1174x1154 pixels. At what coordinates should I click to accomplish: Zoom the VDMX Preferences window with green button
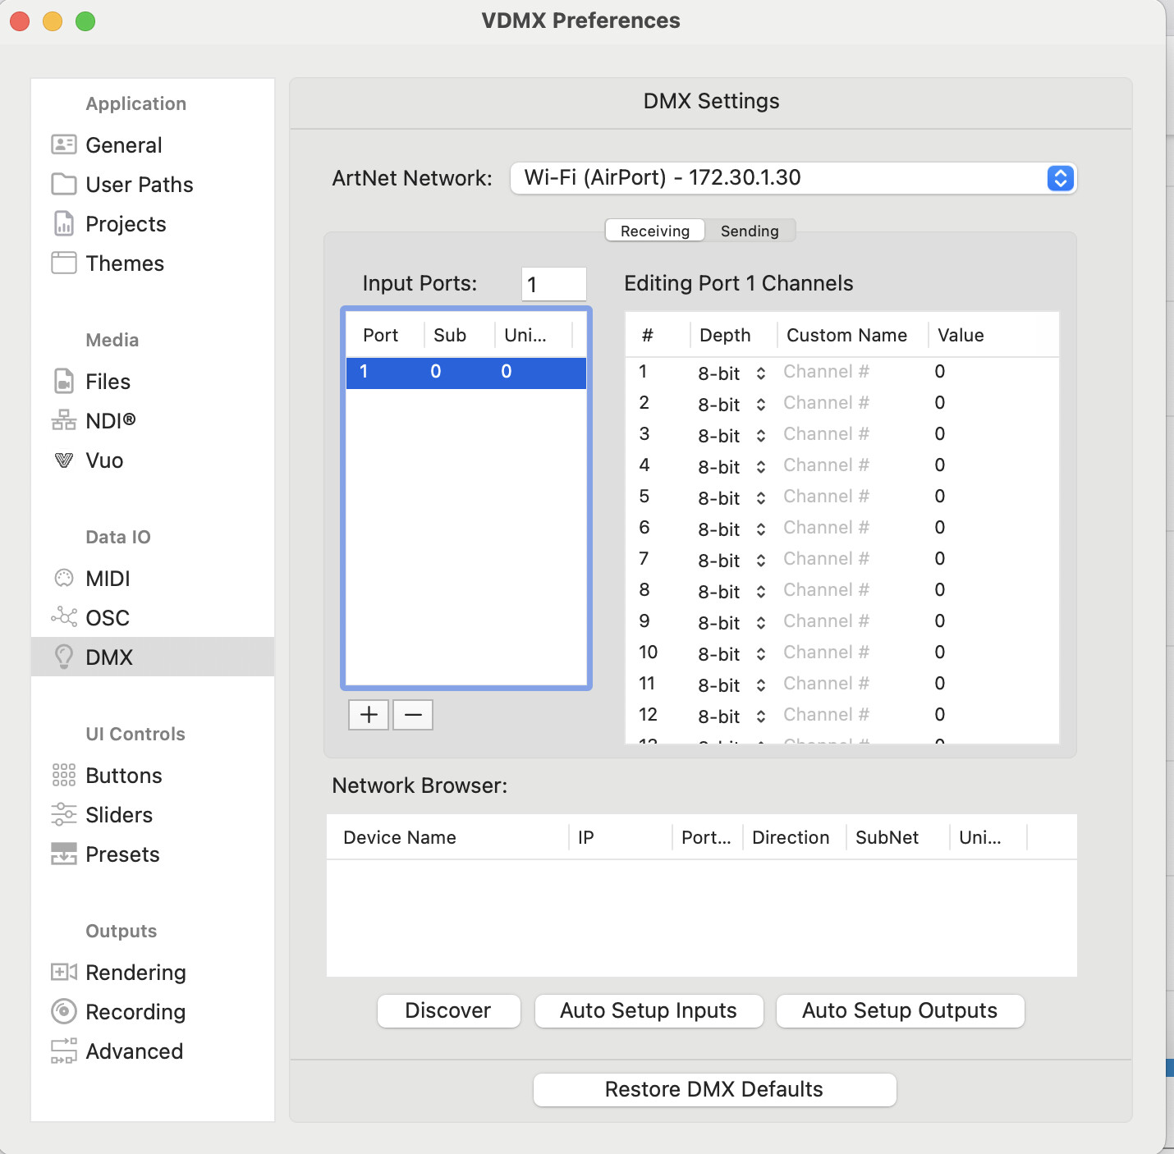point(85,21)
